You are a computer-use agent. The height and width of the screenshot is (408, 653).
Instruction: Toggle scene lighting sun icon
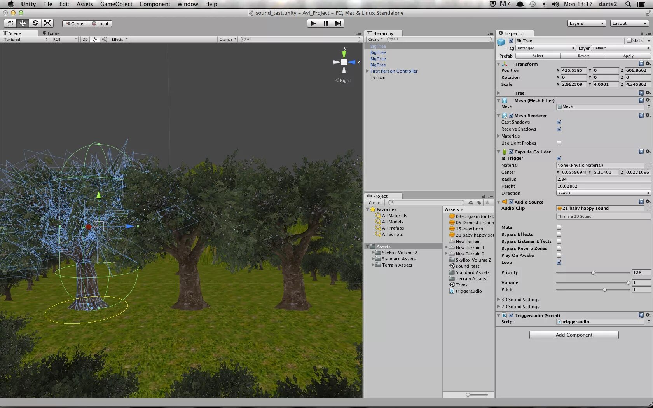click(x=94, y=40)
